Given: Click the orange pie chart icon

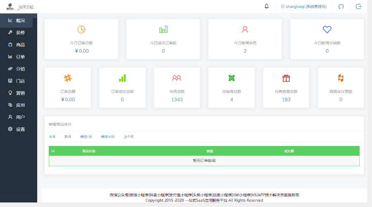Looking at the screenshot, I should point(81,29).
